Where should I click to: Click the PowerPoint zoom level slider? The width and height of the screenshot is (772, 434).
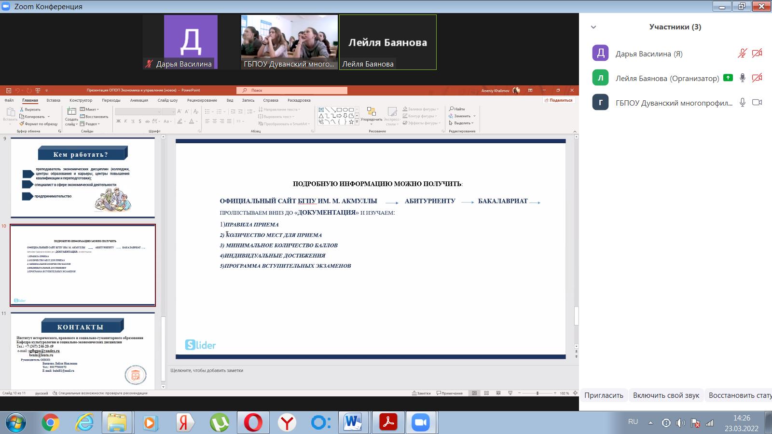coord(537,393)
